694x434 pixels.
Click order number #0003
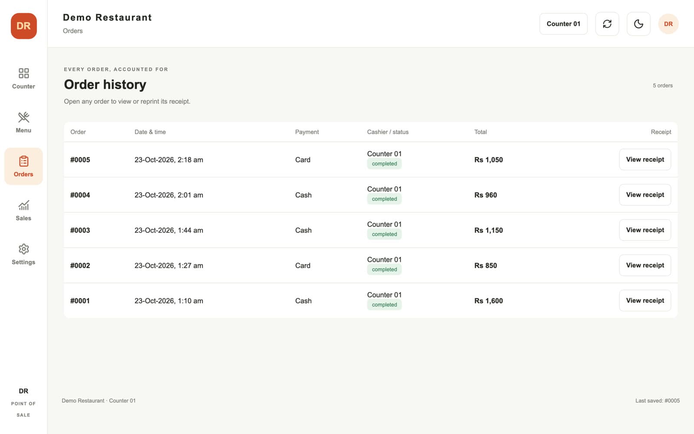[x=80, y=230]
